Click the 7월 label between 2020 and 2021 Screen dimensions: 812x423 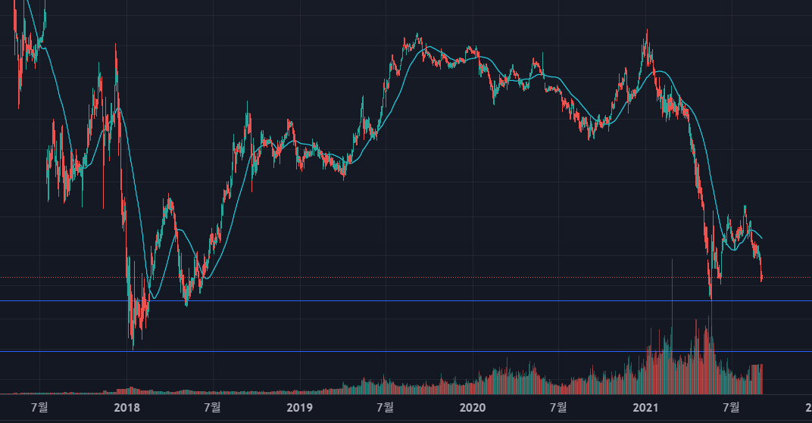coord(558,407)
